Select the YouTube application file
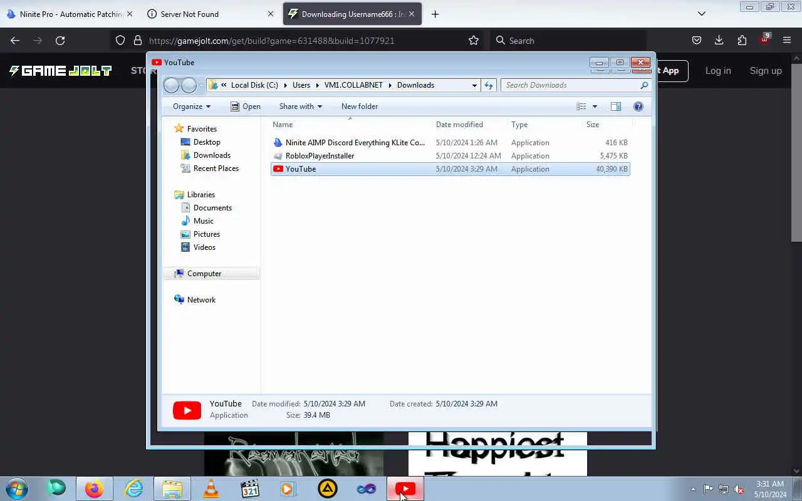 point(450,169)
